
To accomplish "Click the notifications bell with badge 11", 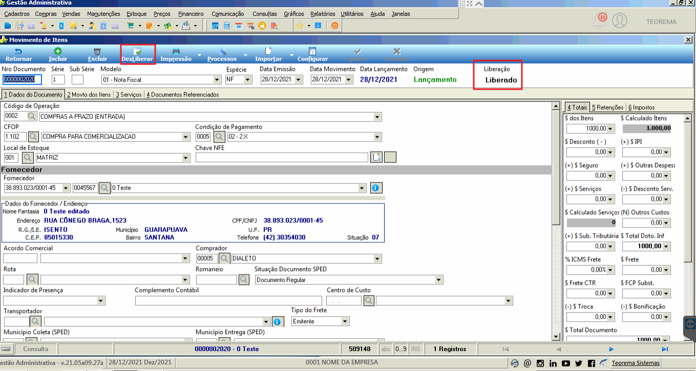I will tap(599, 21).
